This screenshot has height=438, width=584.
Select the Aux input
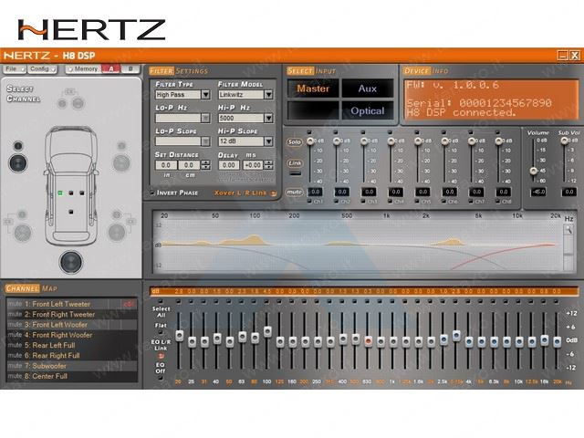(x=368, y=89)
